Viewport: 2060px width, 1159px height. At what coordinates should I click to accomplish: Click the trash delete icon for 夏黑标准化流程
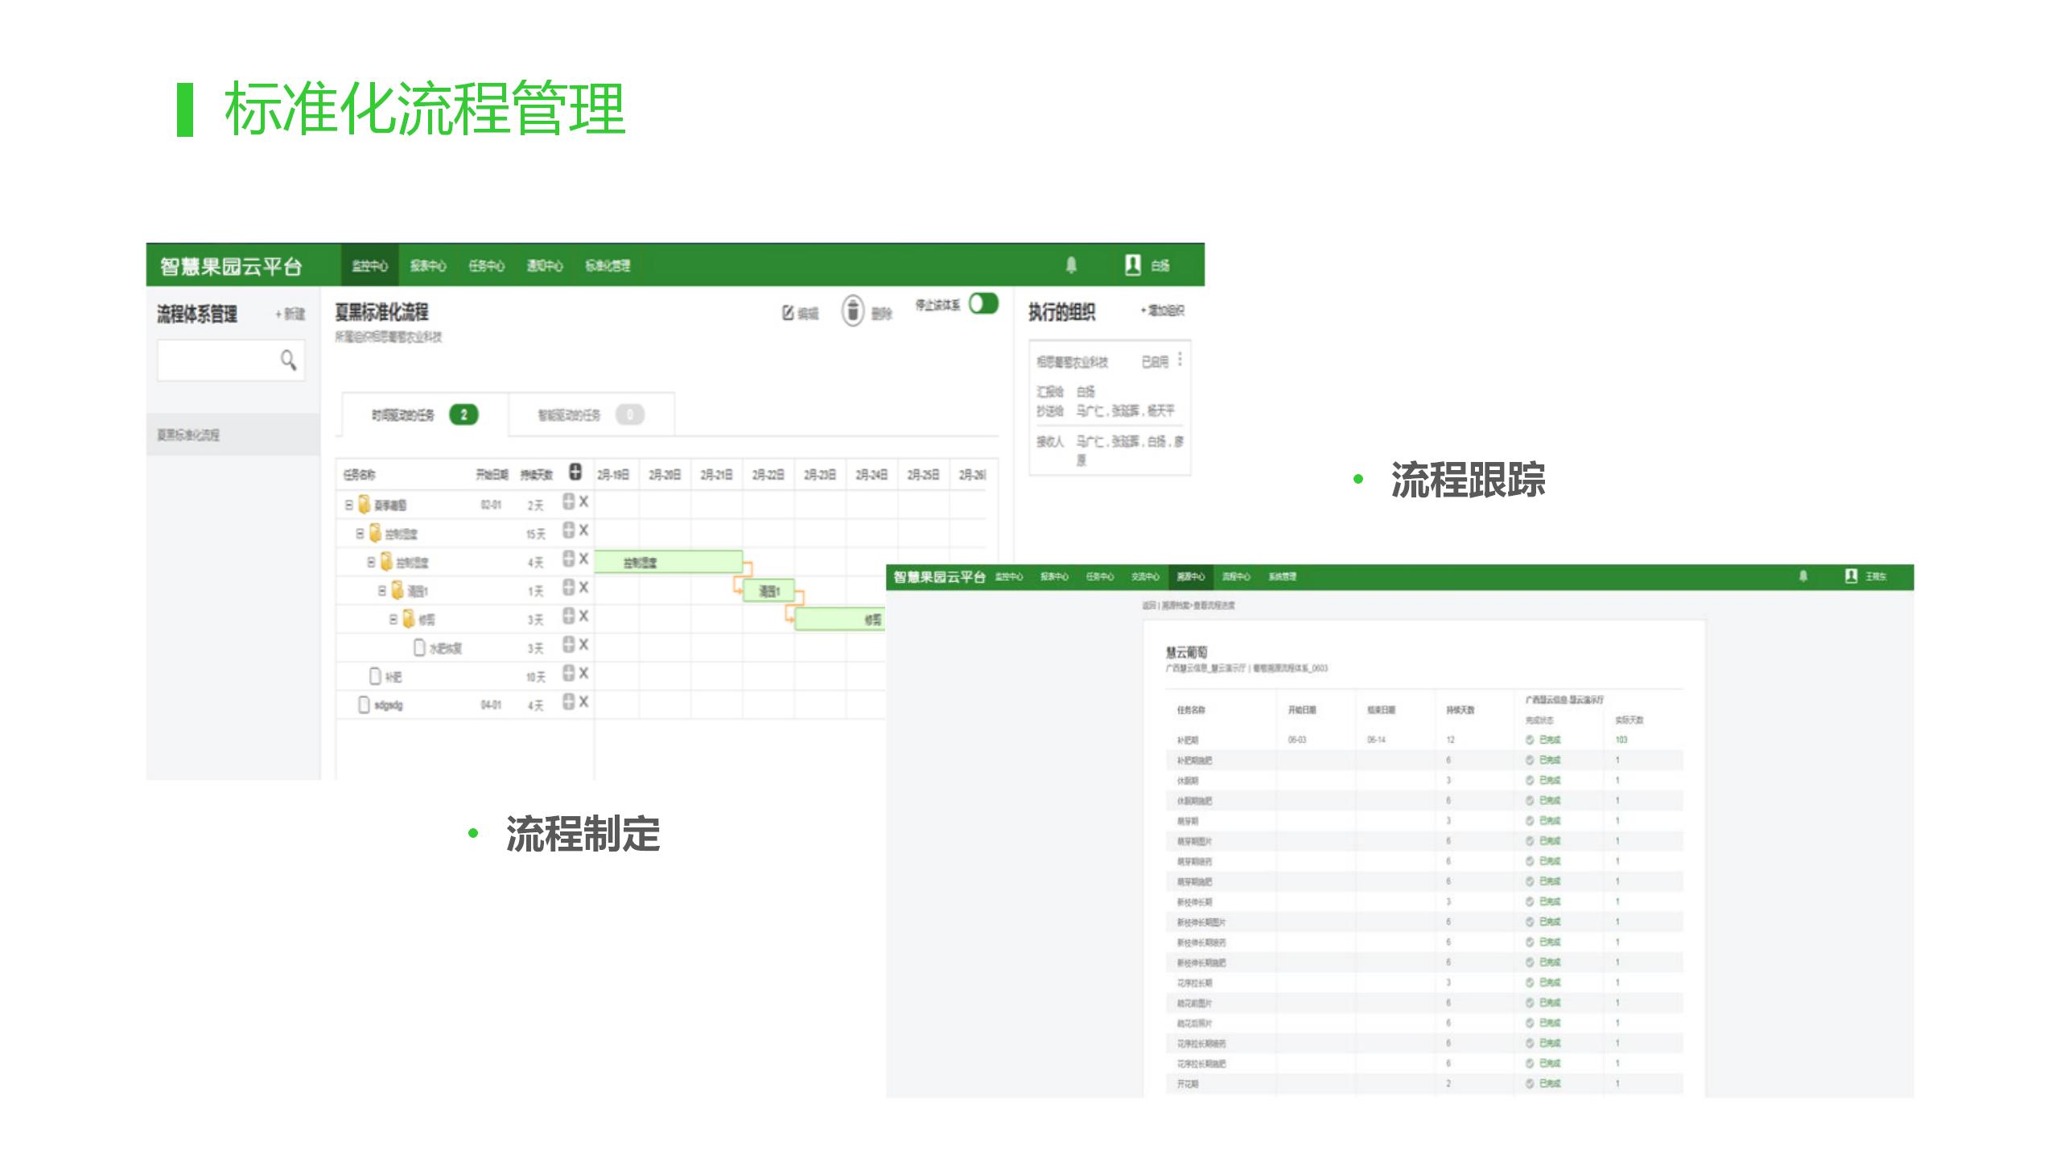point(853,311)
